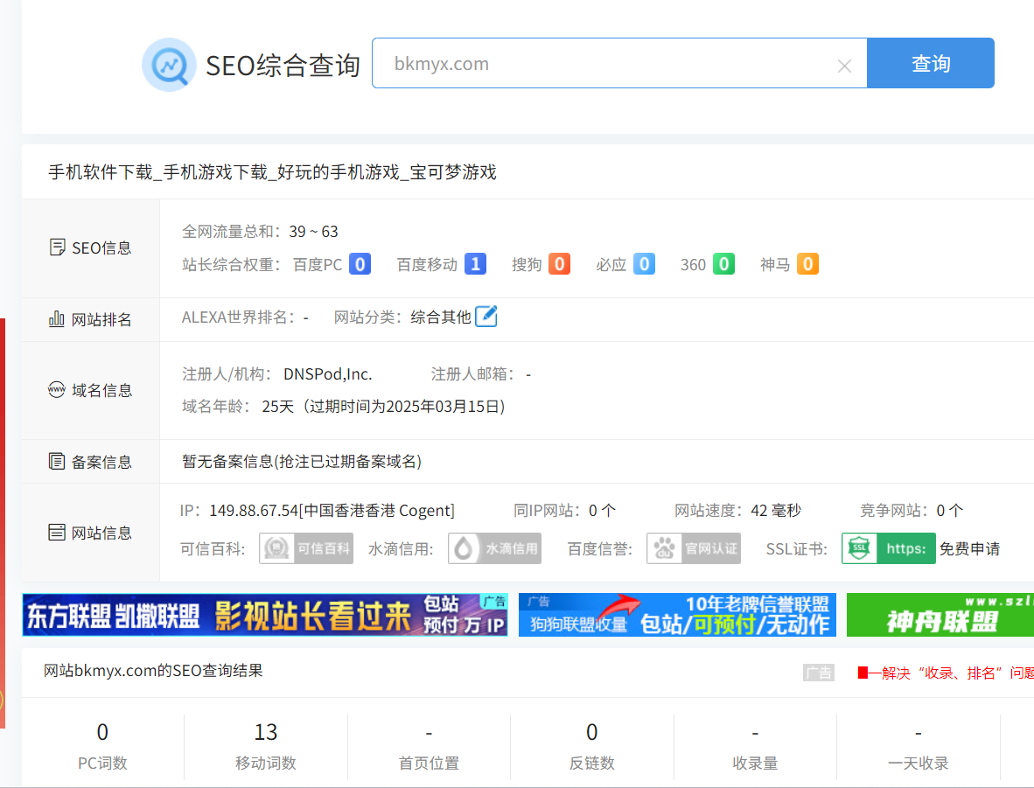Image resolution: width=1034 pixels, height=788 pixels.
Task: Click the 360 green weight badge
Action: point(723,264)
